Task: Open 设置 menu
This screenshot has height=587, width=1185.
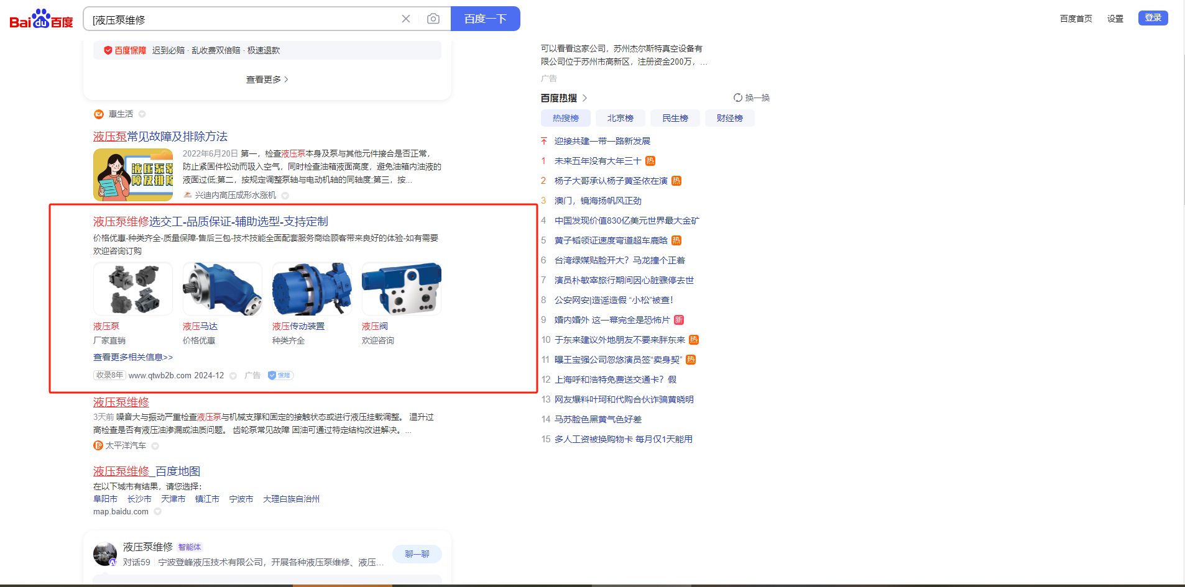Action: tap(1115, 19)
